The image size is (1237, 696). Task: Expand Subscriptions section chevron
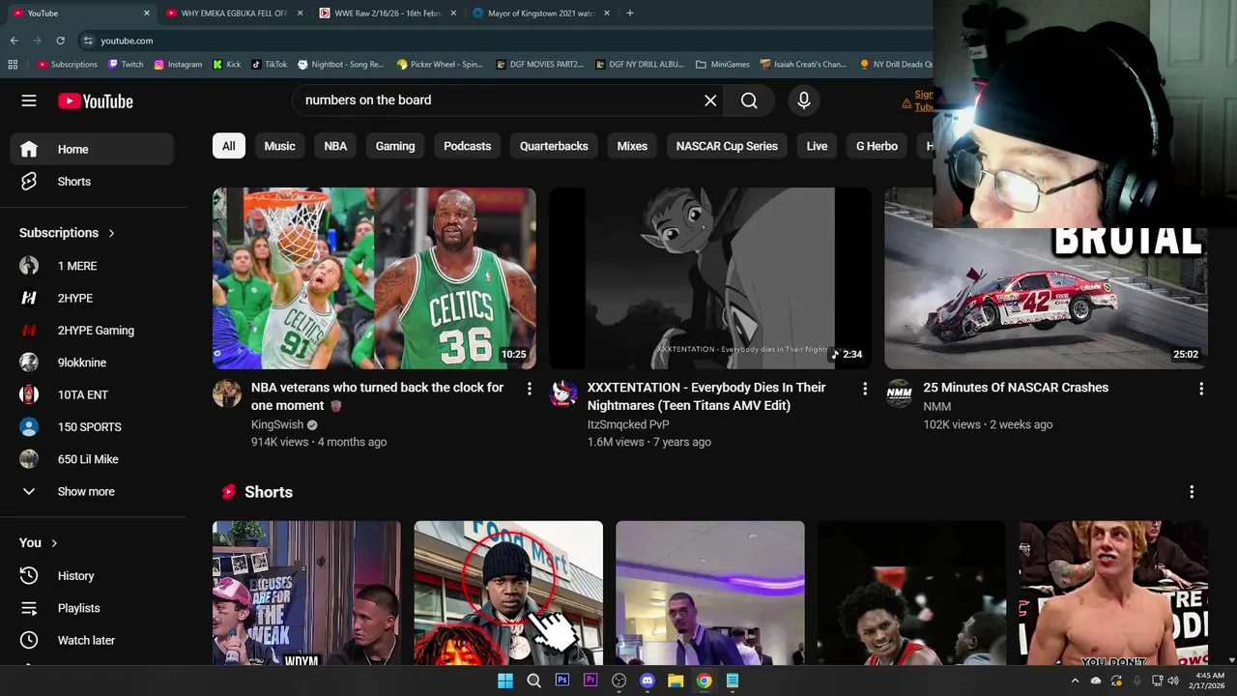[x=111, y=233]
